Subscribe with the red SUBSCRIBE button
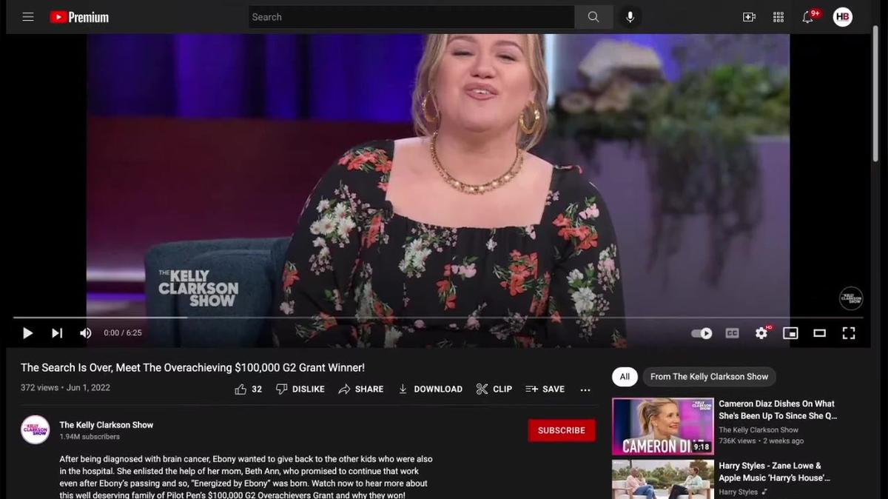Image resolution: width=888 pixels, height=499 pixels. (562, 430)
